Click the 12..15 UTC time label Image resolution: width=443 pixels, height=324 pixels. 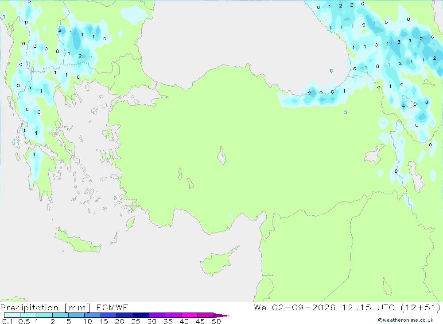tap(368, 307)
